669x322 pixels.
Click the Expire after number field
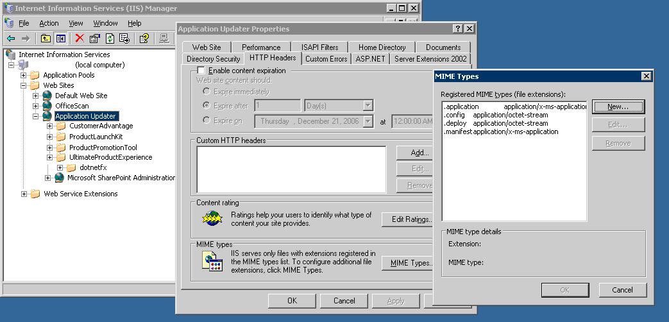[278, 105]
